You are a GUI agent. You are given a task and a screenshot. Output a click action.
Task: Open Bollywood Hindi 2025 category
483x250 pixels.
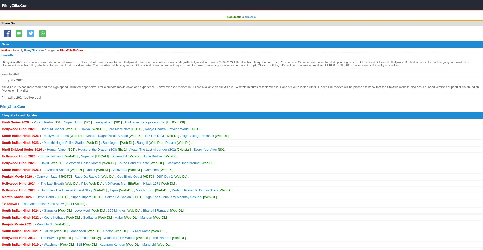(x=20, y=190)
